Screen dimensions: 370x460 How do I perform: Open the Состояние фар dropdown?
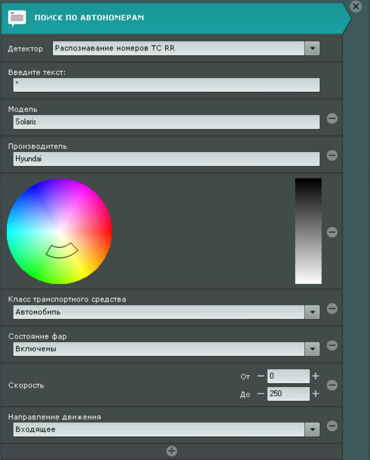pyautogui.click(x=312, y=349)
